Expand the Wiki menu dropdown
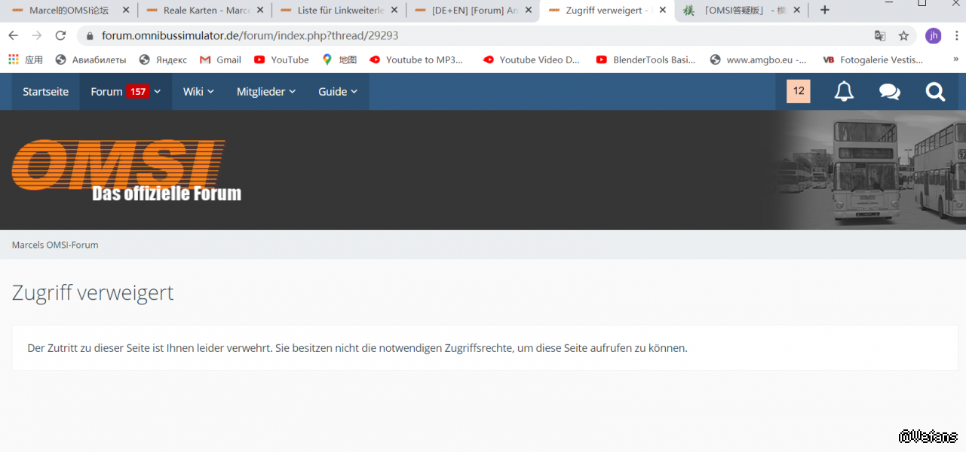Image resolution: width=966 pixels, height=452 pixels. click(x=198, y=92)
